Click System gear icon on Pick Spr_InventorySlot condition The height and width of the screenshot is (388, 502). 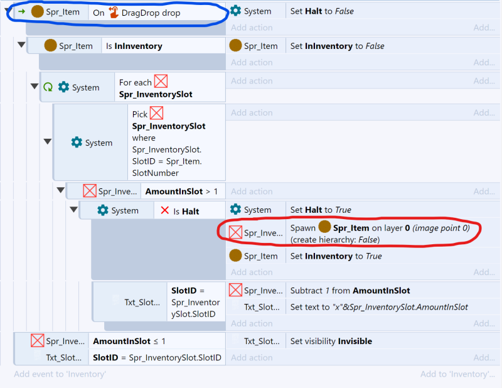[x=77, y=143]
